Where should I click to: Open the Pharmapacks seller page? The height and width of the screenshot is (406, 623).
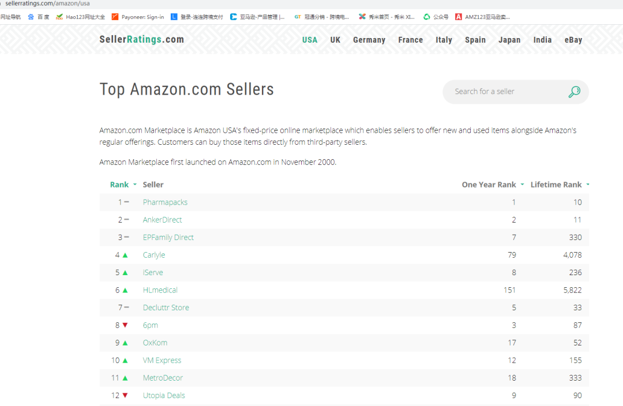coord(166,202)
